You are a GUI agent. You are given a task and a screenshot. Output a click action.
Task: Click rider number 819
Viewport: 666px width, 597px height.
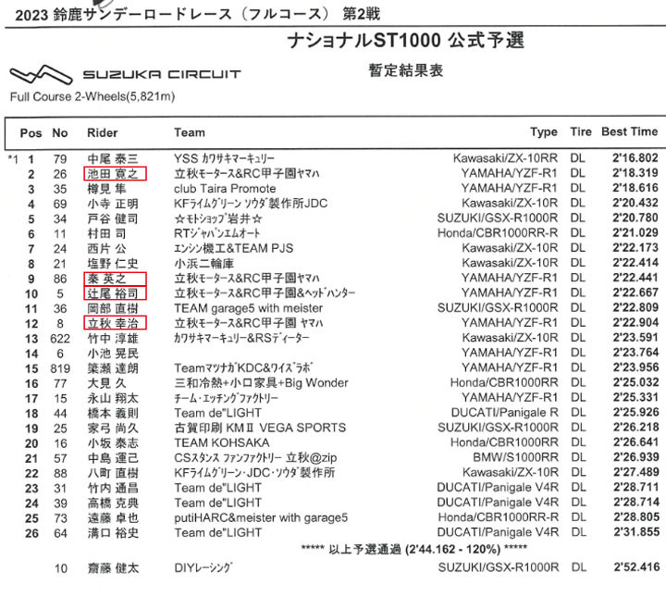[x=60, y=368]
